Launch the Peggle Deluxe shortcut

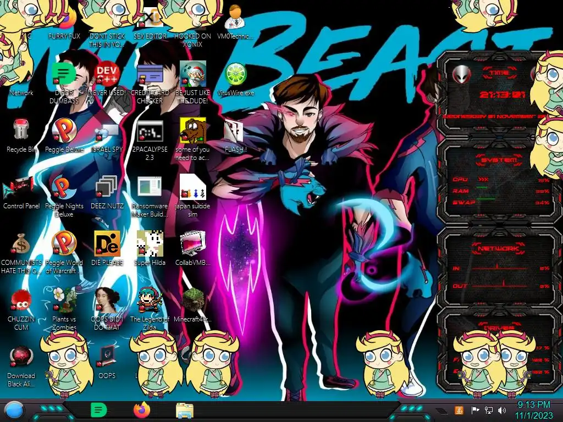pyautogui.click(x=64, y=136)
